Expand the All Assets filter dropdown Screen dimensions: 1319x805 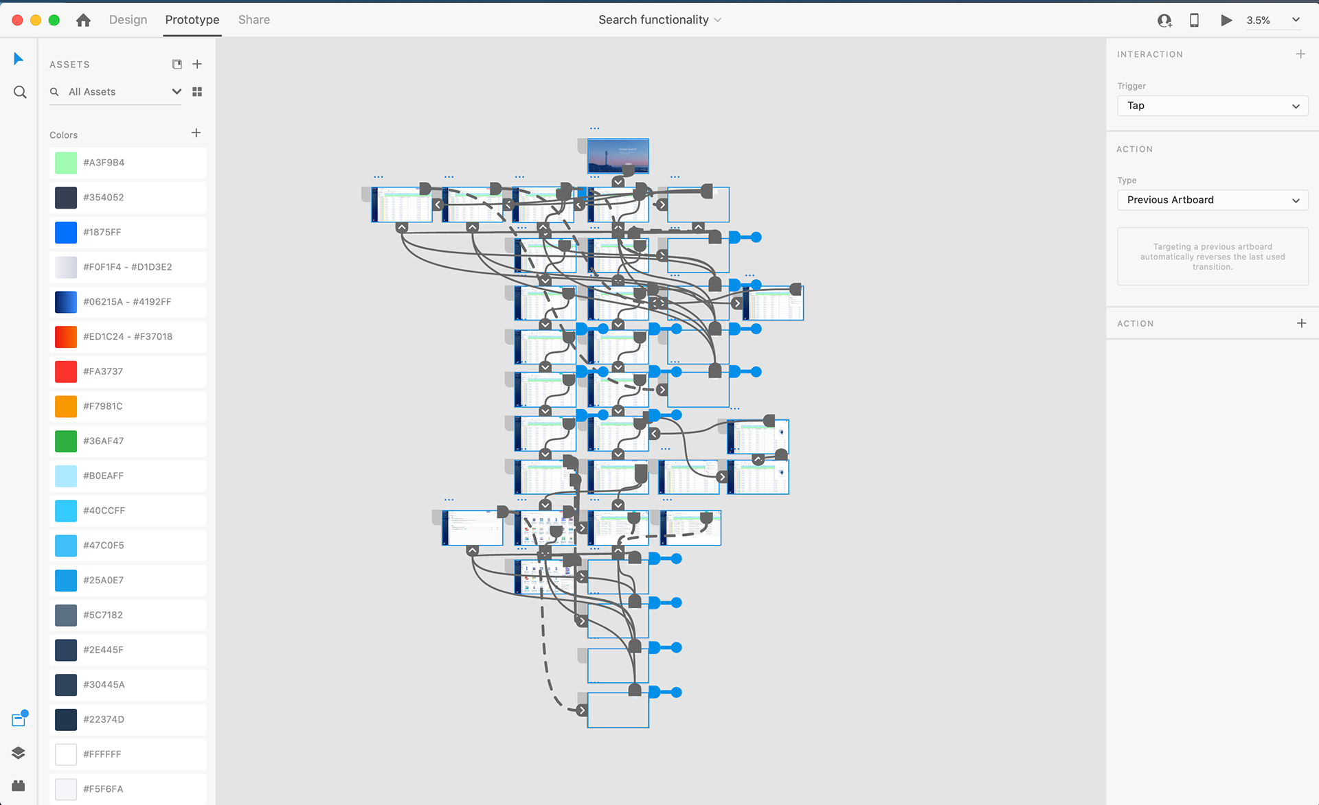(x=177, y=92)
